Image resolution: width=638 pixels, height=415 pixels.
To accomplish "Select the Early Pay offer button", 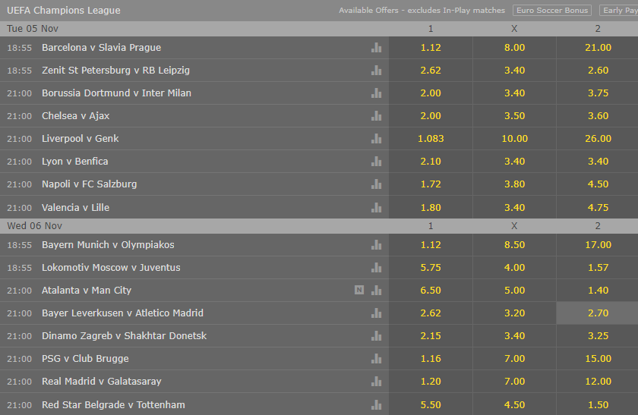I will pos(618,11).
